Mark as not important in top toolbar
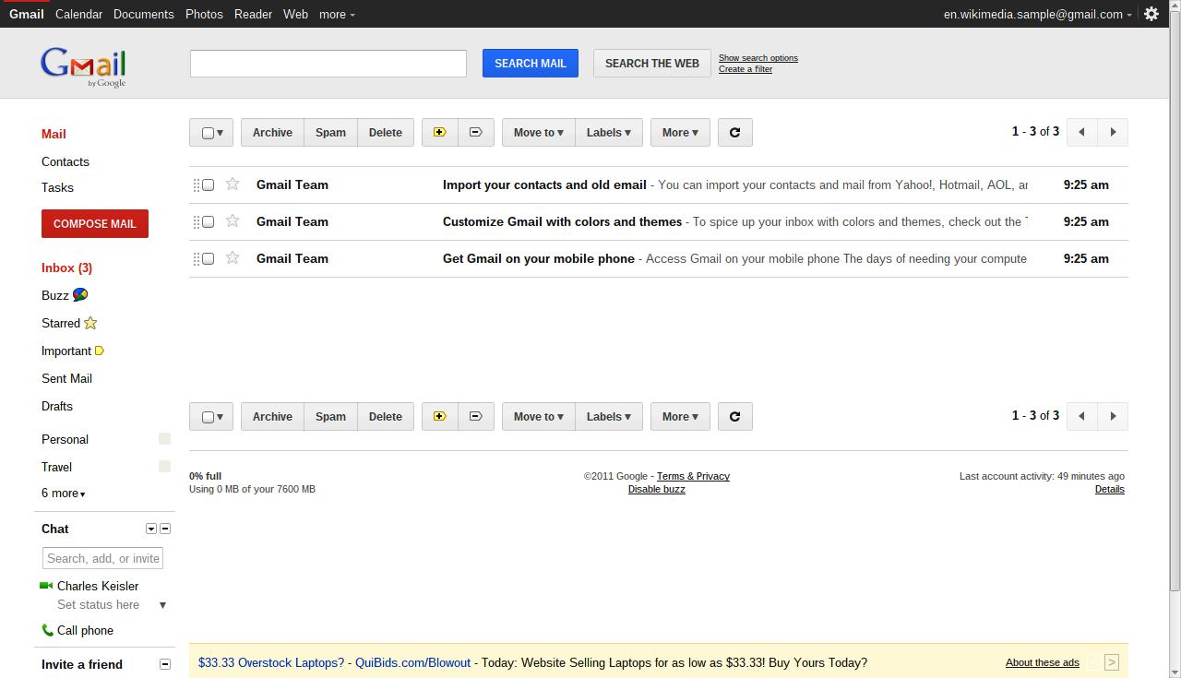Screen dimensions: 1181x678 click(x=476, y=133)
